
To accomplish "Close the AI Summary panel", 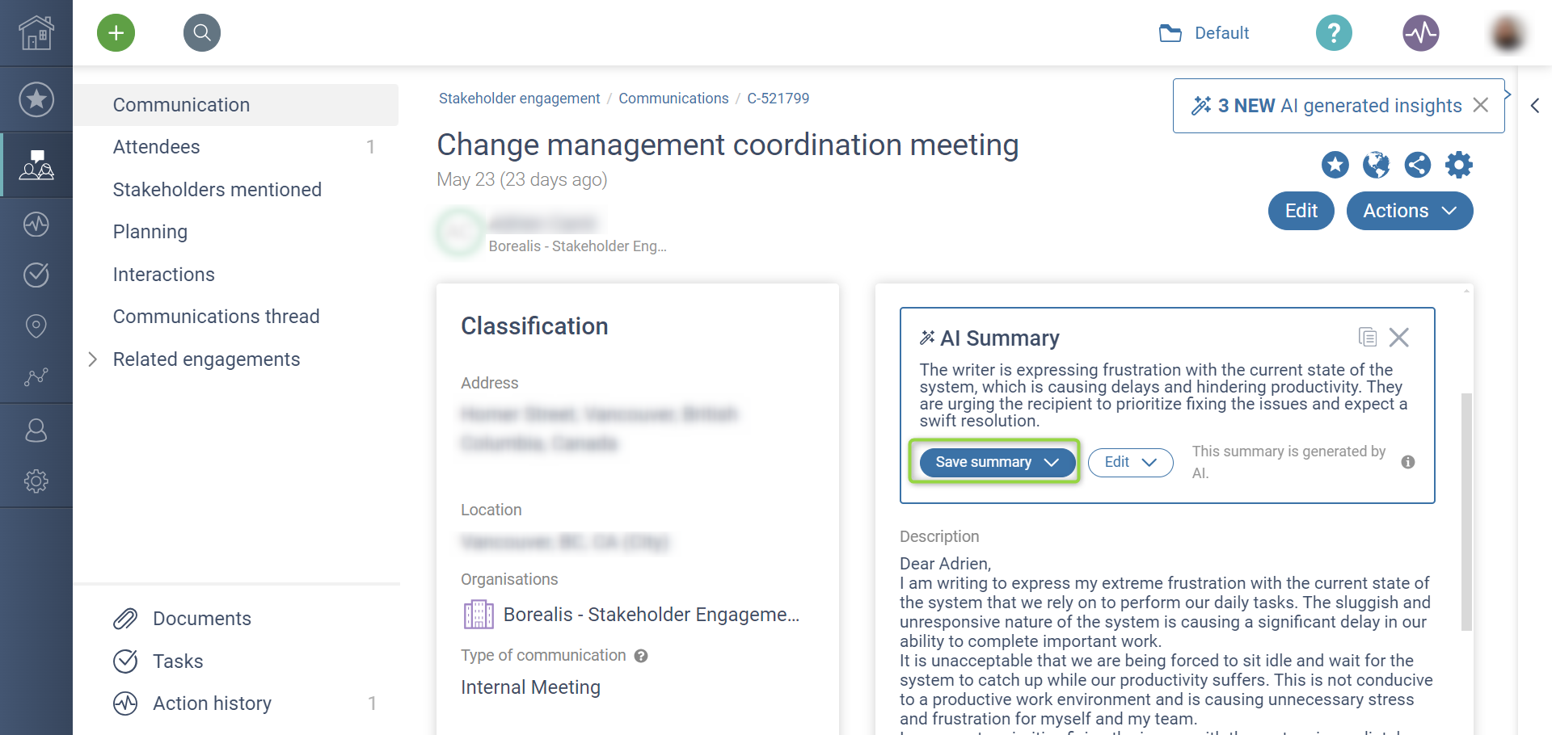I will pyautogui.click(x=1399, y=337).
